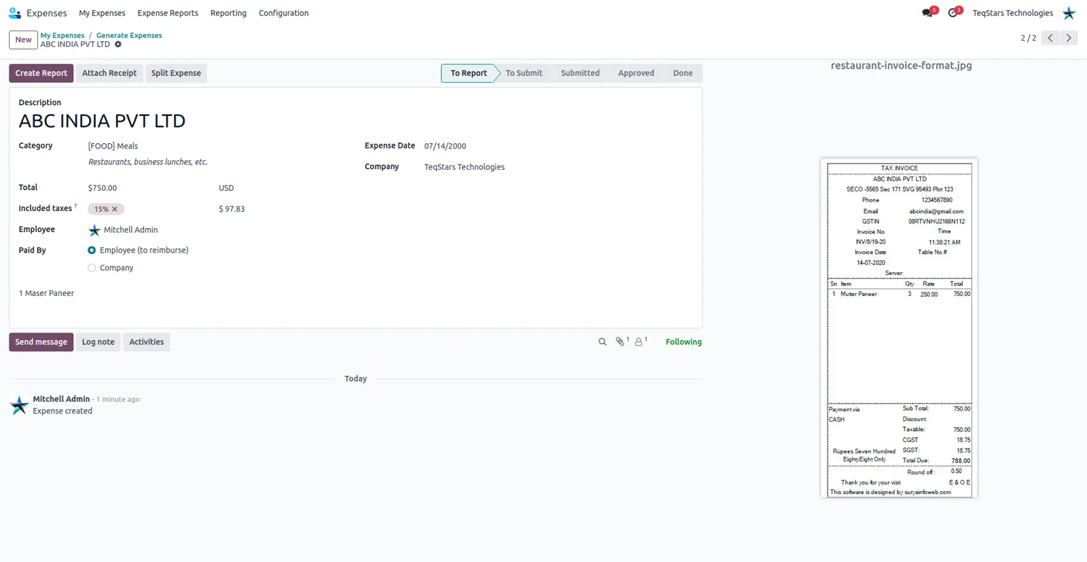The height and width of the screenshot is (562, 1087).
Task: Open the restaurant invoice receipt preview
Action: 899,328
